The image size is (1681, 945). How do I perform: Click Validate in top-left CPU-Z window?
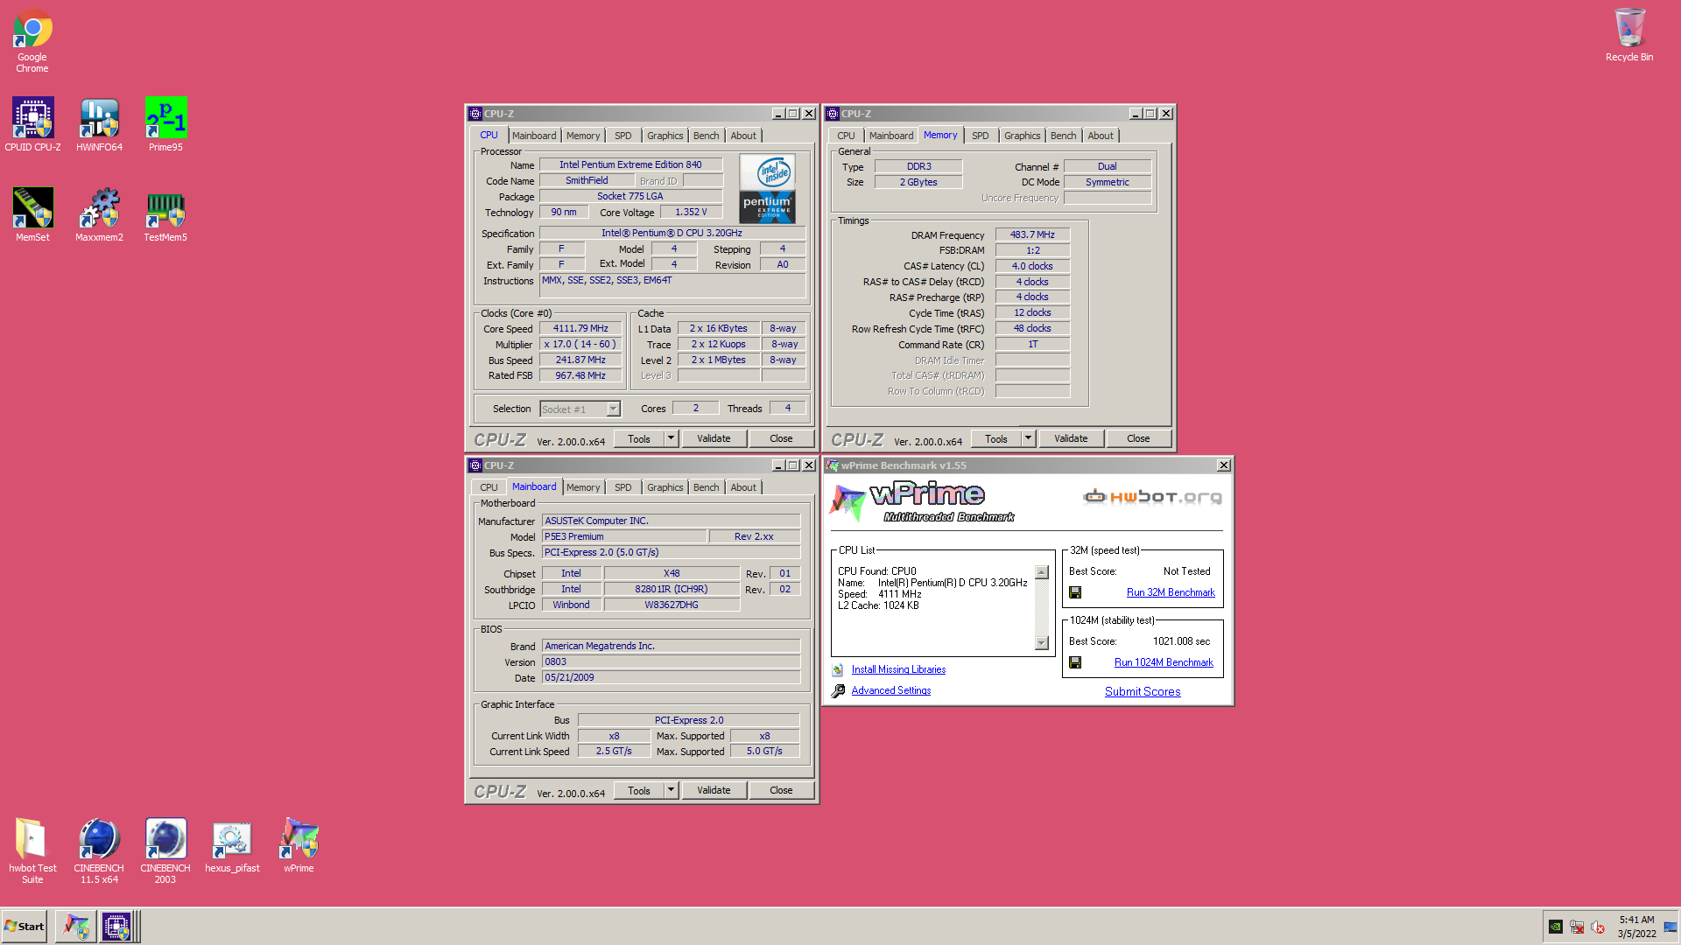pyautogui.click(x=714, y=438)
